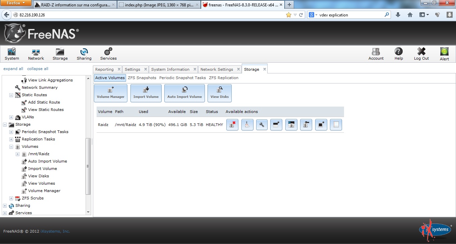Click the collapse all link
The image size is (456, 244).
point(38,69)
